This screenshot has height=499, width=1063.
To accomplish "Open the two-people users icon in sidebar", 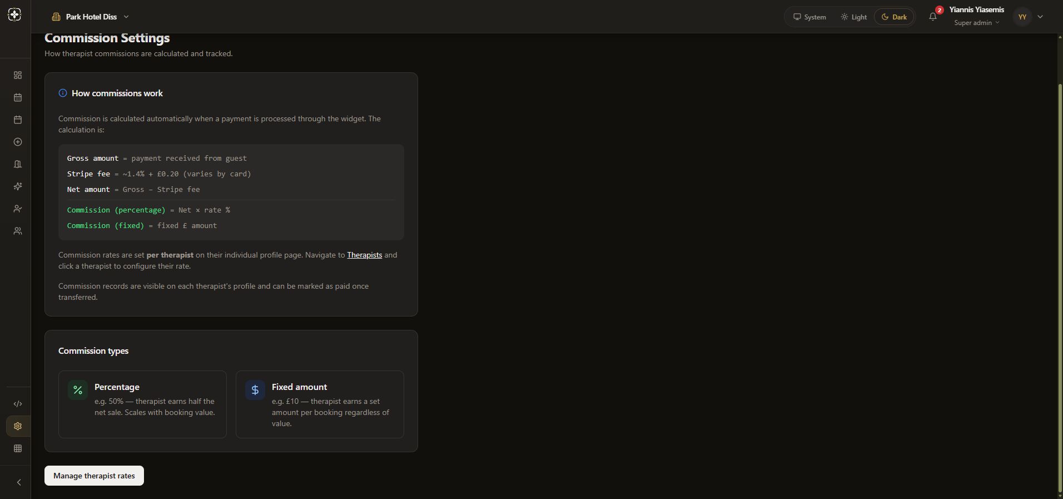I will 18,231.
